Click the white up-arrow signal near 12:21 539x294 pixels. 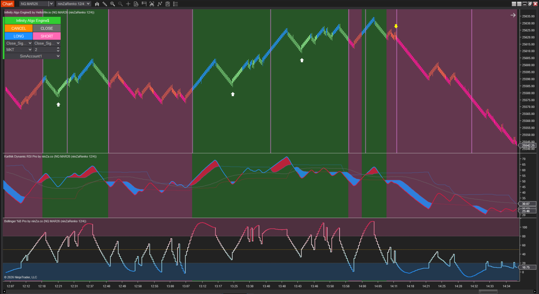(58, 104)
